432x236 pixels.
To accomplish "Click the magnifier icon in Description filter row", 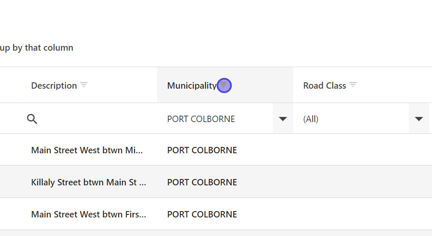I will coord(32,119).
